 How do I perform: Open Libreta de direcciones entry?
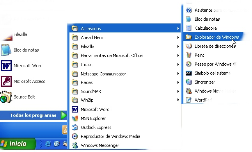215,46
